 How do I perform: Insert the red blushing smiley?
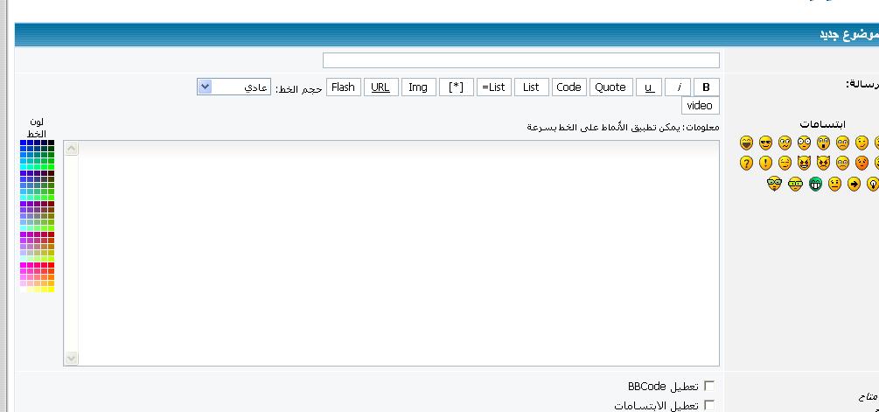pos(862,163)
